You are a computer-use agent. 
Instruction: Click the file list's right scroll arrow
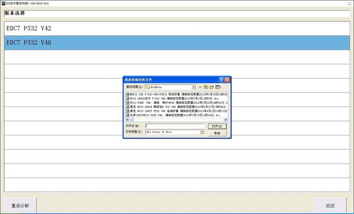(x=225, y=120)
